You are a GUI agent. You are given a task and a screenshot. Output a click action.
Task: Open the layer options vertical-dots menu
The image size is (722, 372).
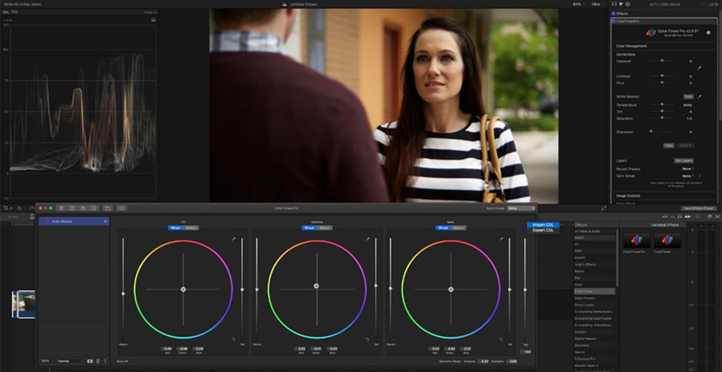[104, 361]
